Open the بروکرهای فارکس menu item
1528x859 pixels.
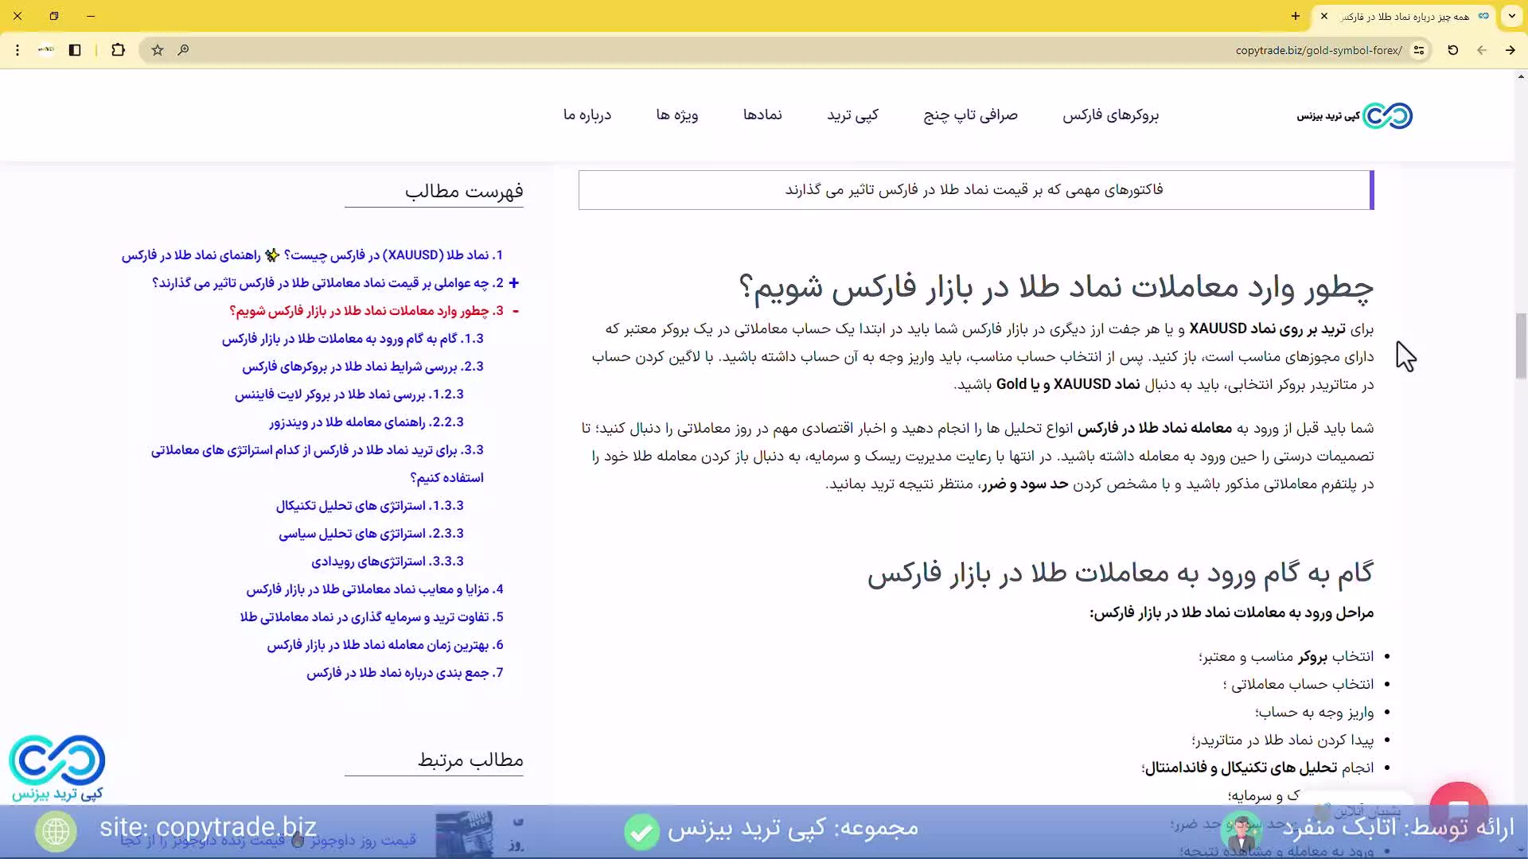(1111, 115)
